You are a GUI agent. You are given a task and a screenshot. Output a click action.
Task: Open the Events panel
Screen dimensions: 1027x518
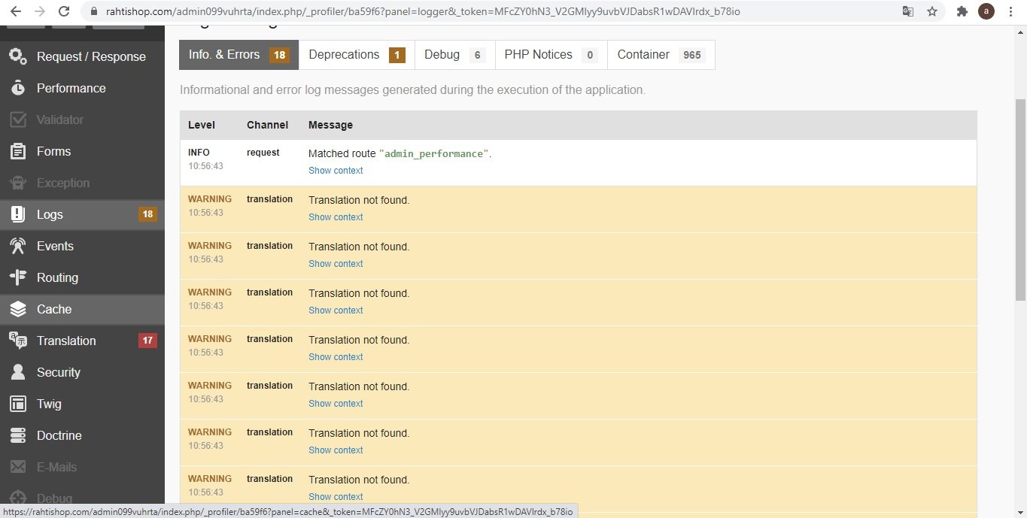82,246
